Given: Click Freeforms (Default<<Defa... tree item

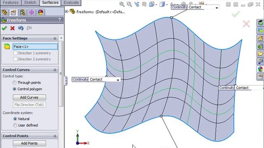Looking at the screenshot, I should point(101,12).
